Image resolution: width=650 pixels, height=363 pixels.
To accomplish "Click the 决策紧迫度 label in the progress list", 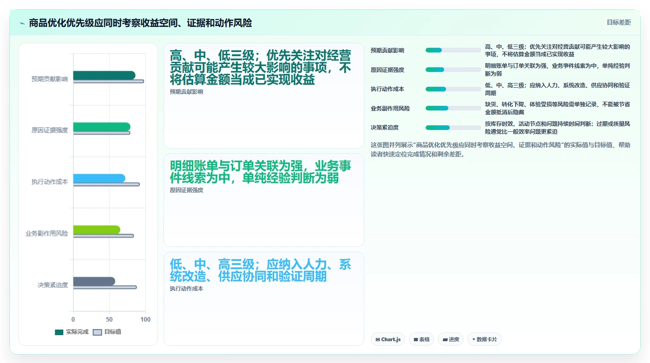I will [385, 128].
